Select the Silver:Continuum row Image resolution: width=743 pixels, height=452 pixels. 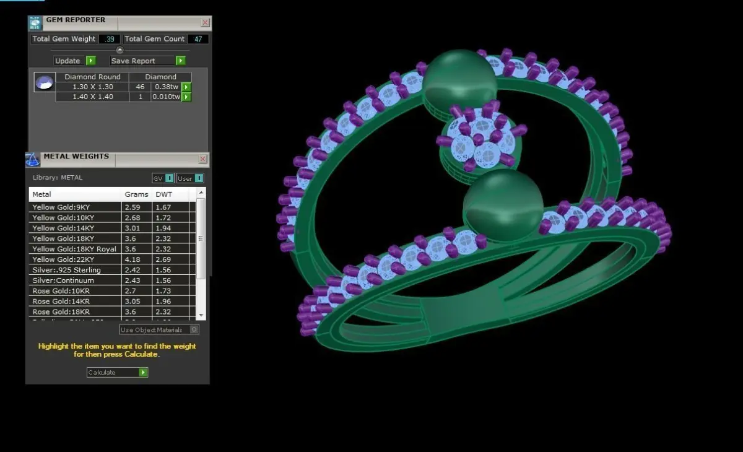tap(112, 280)
